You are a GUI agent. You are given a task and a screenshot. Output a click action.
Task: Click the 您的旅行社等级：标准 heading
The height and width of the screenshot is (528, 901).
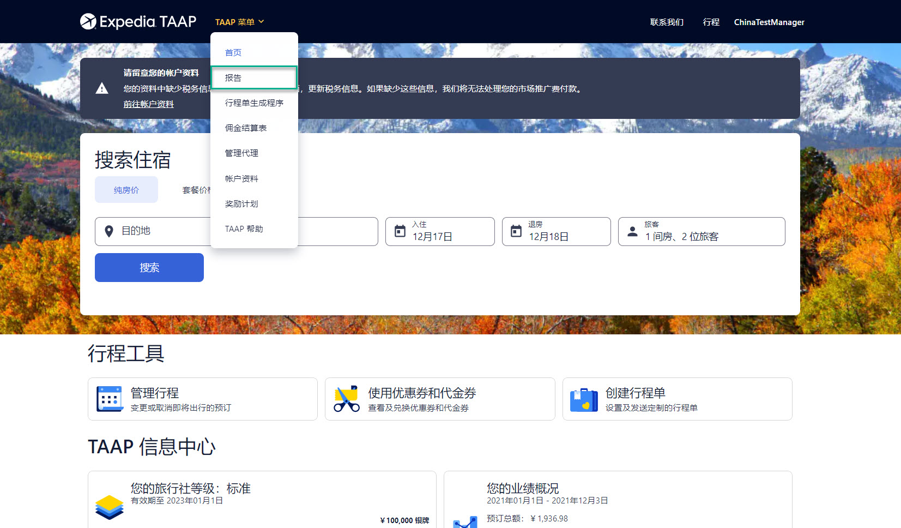[x=191, y=488]
